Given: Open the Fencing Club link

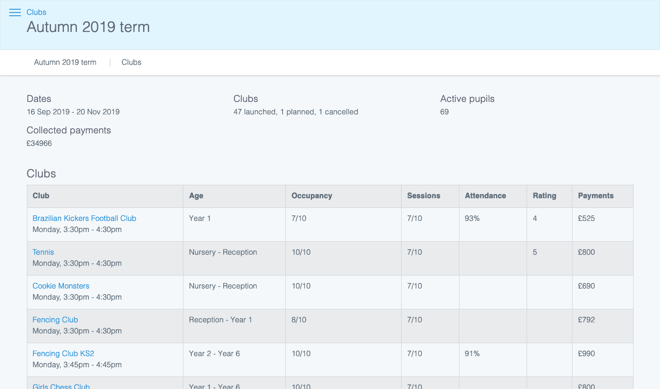Looking at the screenshot, I should click(x=55, y=320).
